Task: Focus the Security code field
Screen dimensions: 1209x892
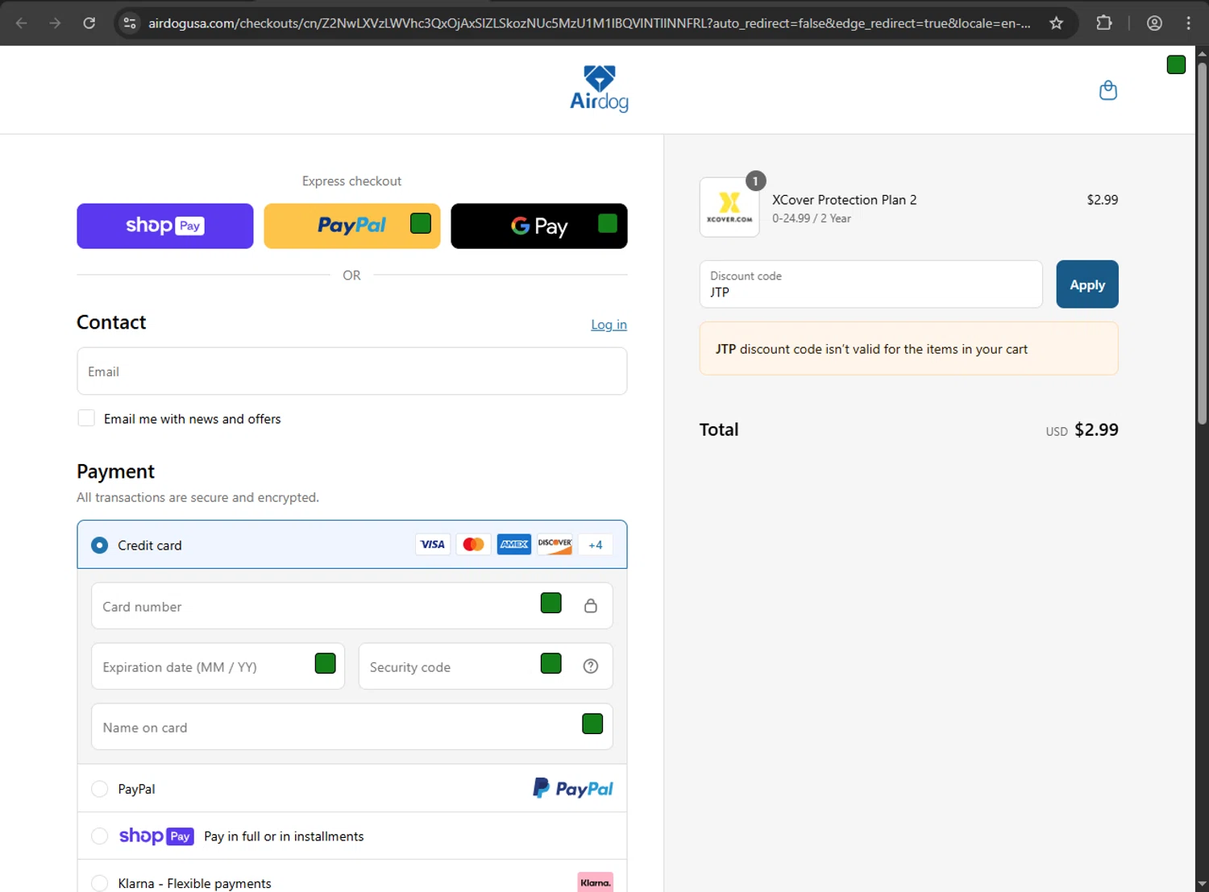Action: tap(486, 666)
